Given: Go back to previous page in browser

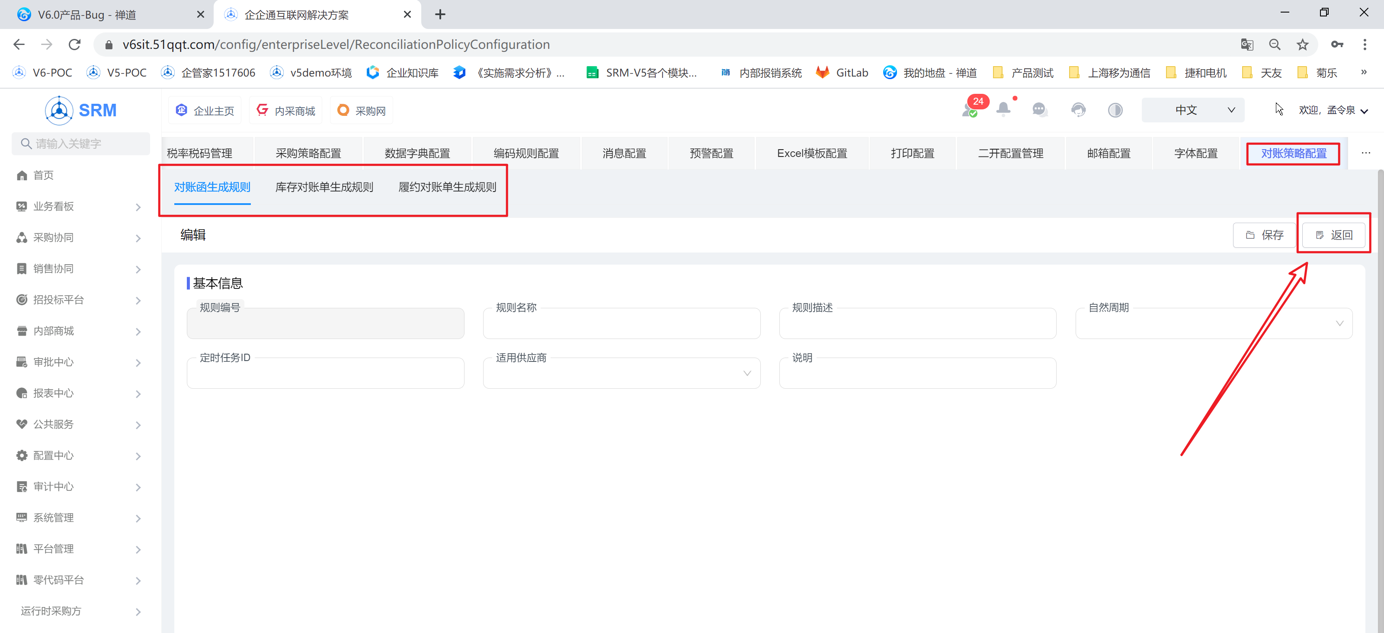Looking at the screenshot, I should tap(19, 45).
